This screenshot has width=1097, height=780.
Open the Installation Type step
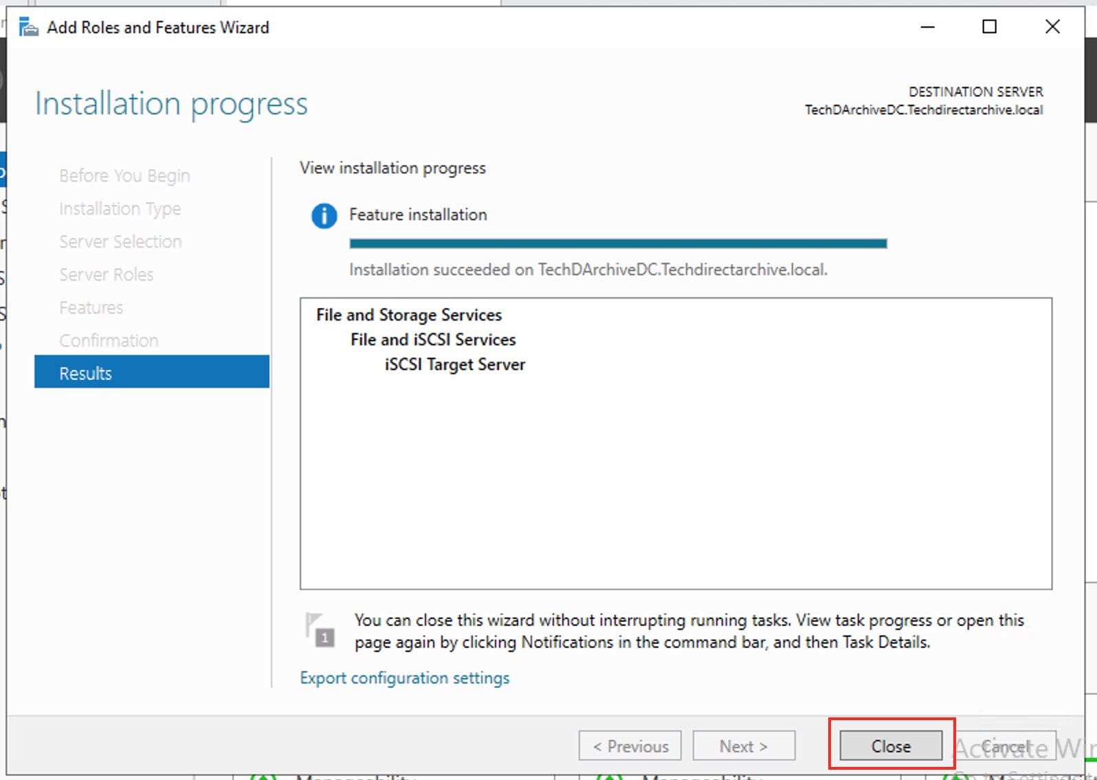pos(120,208)
